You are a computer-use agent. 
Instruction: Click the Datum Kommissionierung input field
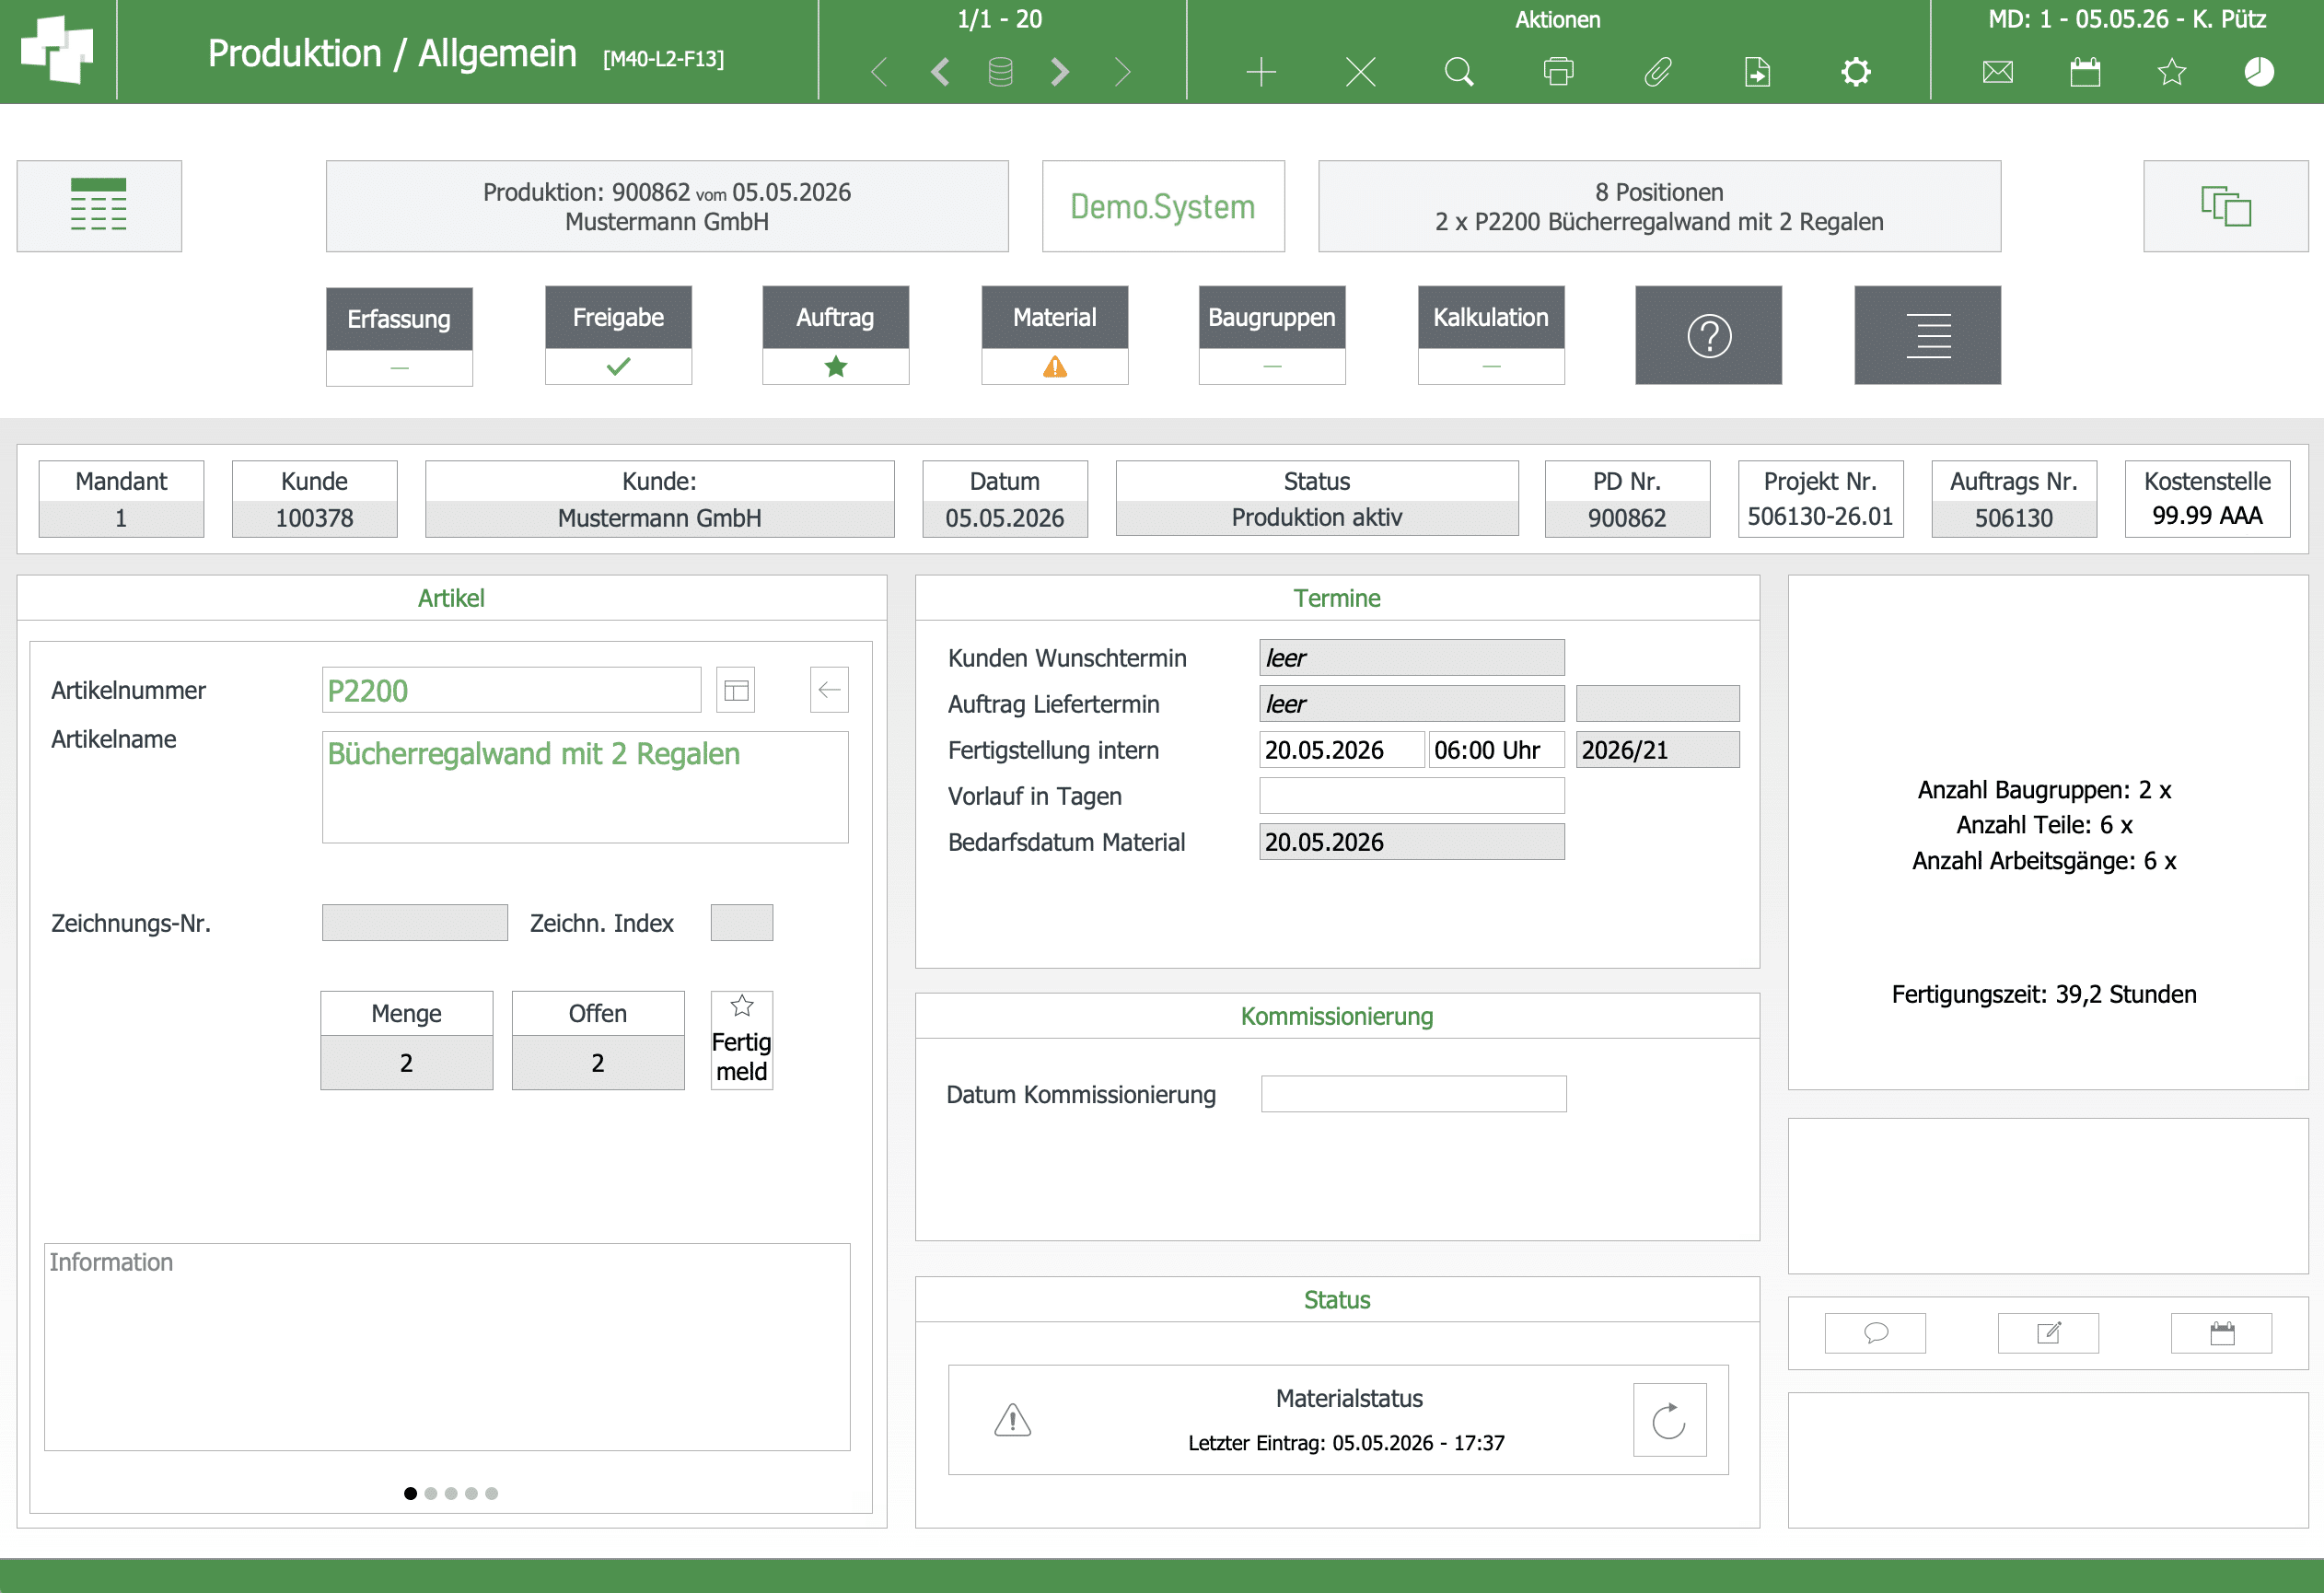tap(1413, 1094)
